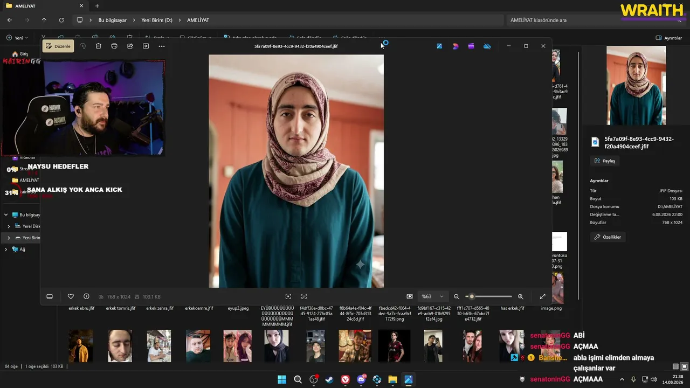Image resolution: width=690 pixels, height=388 pixels.
Task: Click the OneDrive cloud icon in Photos
Action: click(487, 46)
